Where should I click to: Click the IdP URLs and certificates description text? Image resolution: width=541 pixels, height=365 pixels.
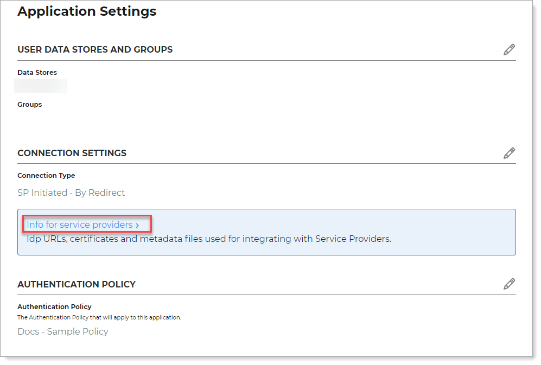[x=209, y=239]
